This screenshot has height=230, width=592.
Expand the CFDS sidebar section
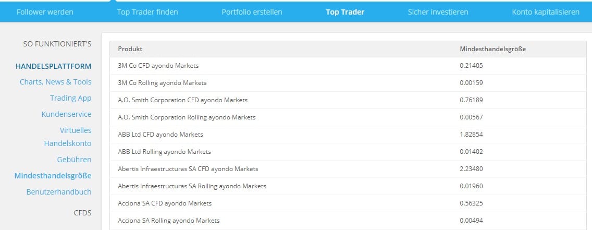click(x=82, y=212)
